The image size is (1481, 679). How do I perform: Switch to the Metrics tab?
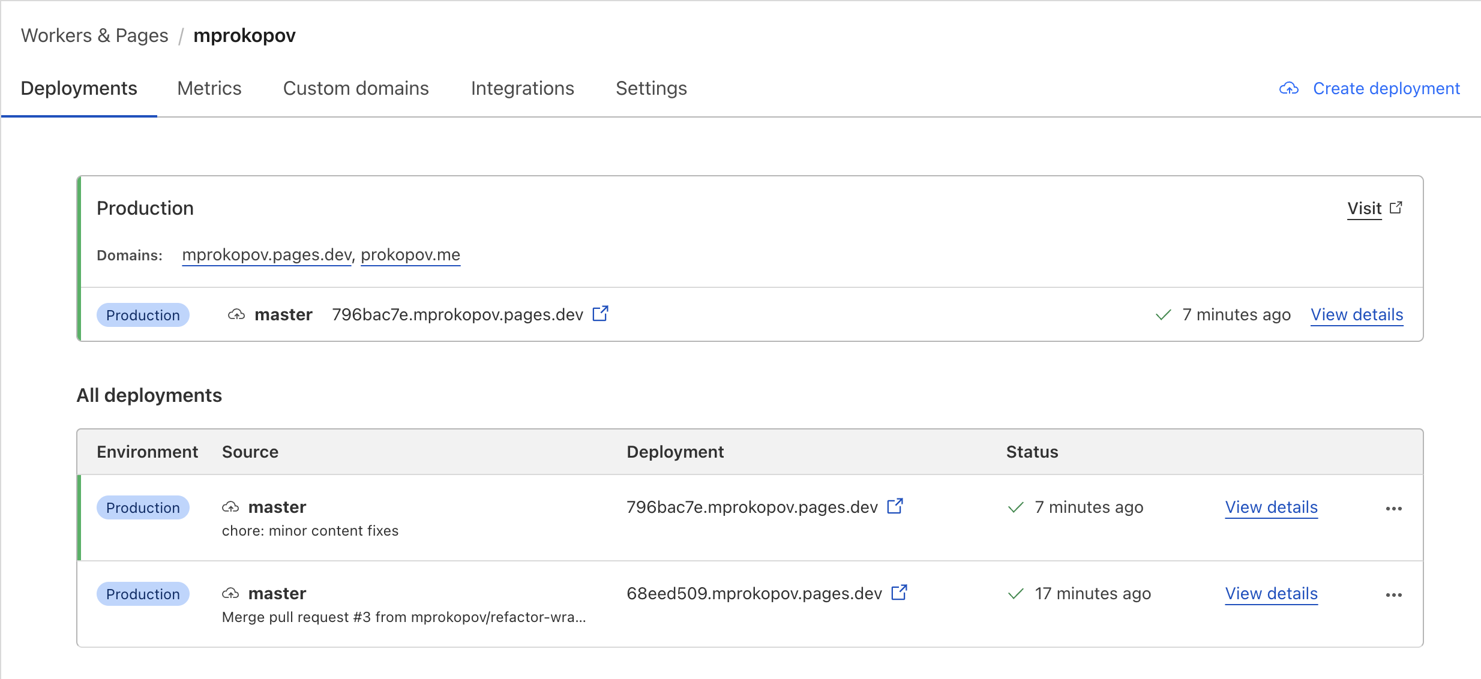coord(209,89)
